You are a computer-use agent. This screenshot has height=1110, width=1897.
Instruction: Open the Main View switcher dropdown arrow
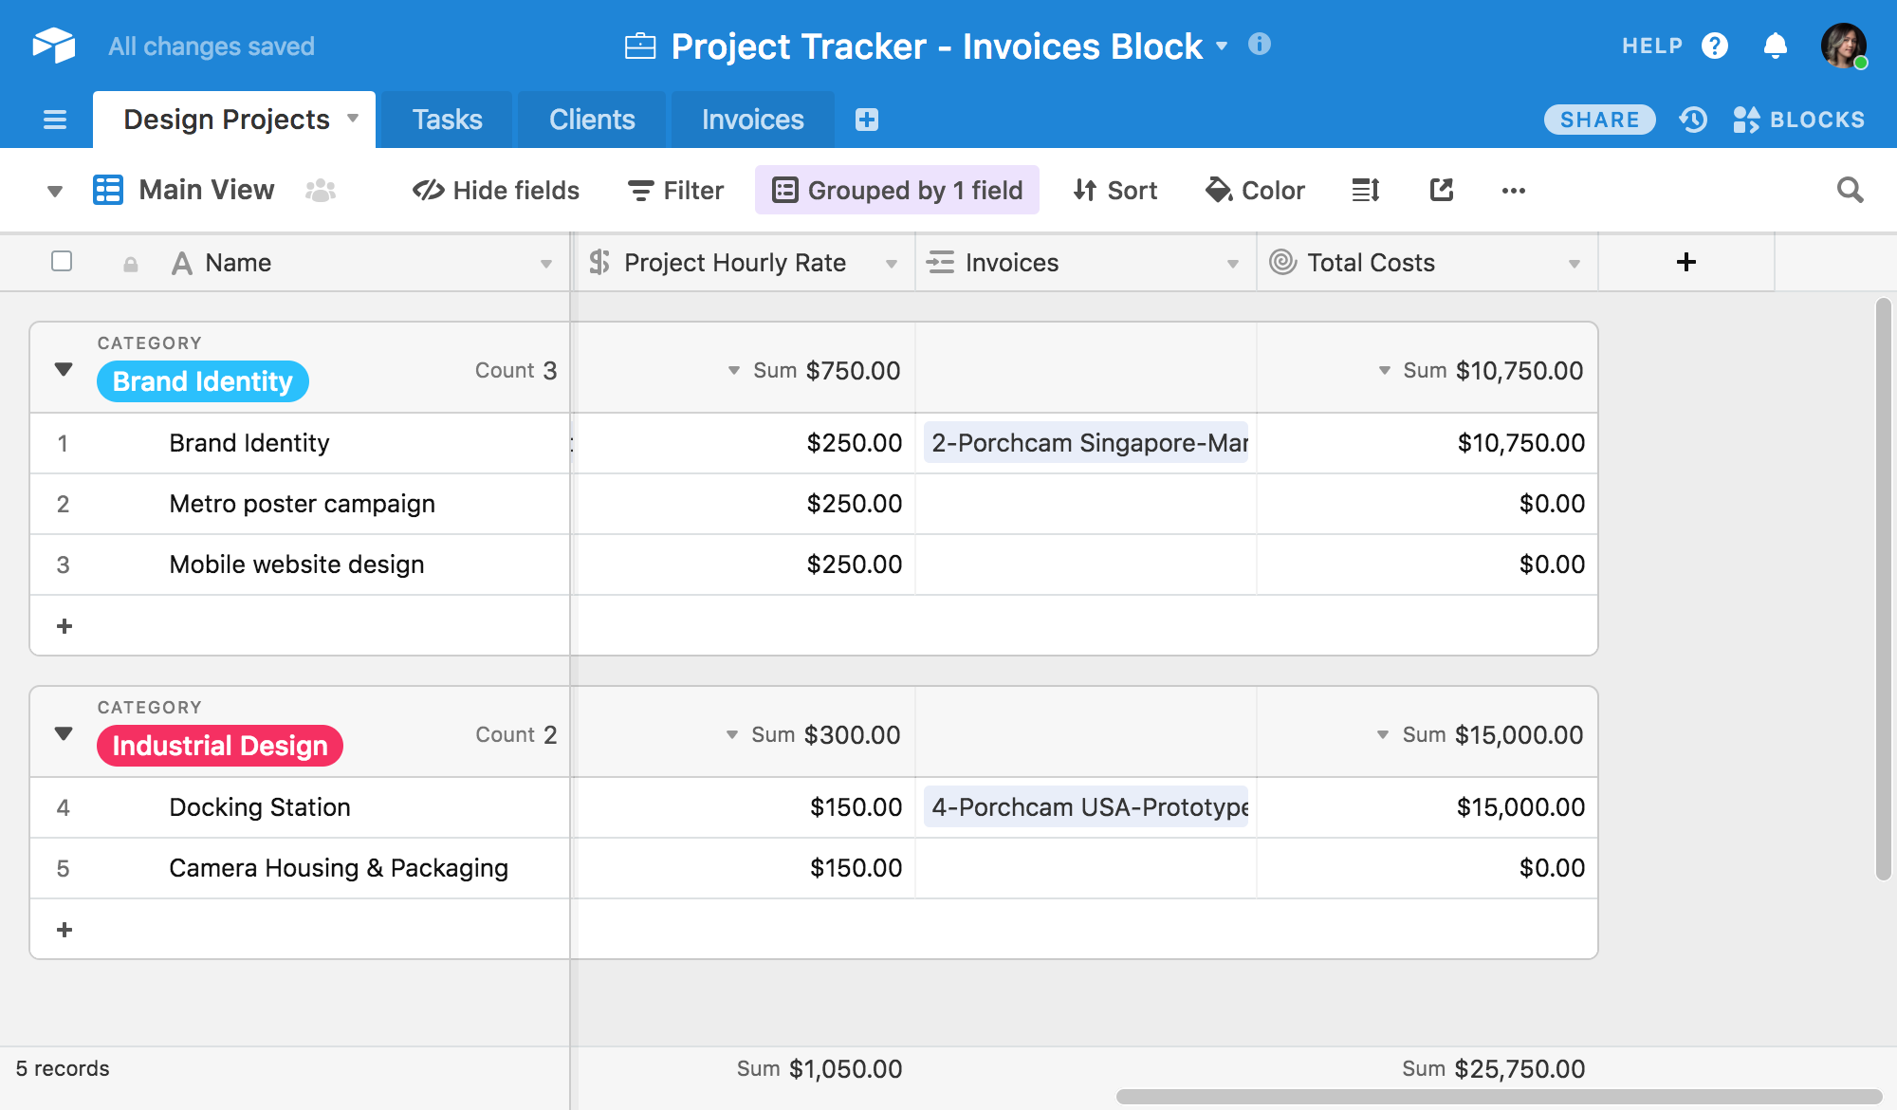55,191
